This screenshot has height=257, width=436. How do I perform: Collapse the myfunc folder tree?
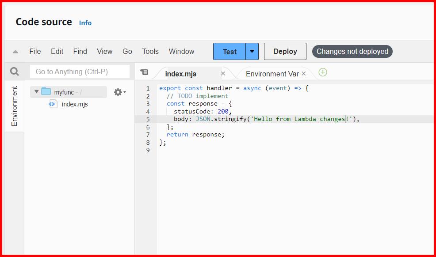[x=37, y=91]
